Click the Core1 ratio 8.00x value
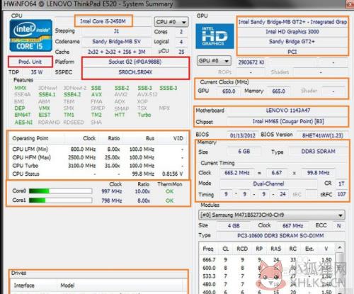This screenshot has height=294, width=354. [144, 200]
